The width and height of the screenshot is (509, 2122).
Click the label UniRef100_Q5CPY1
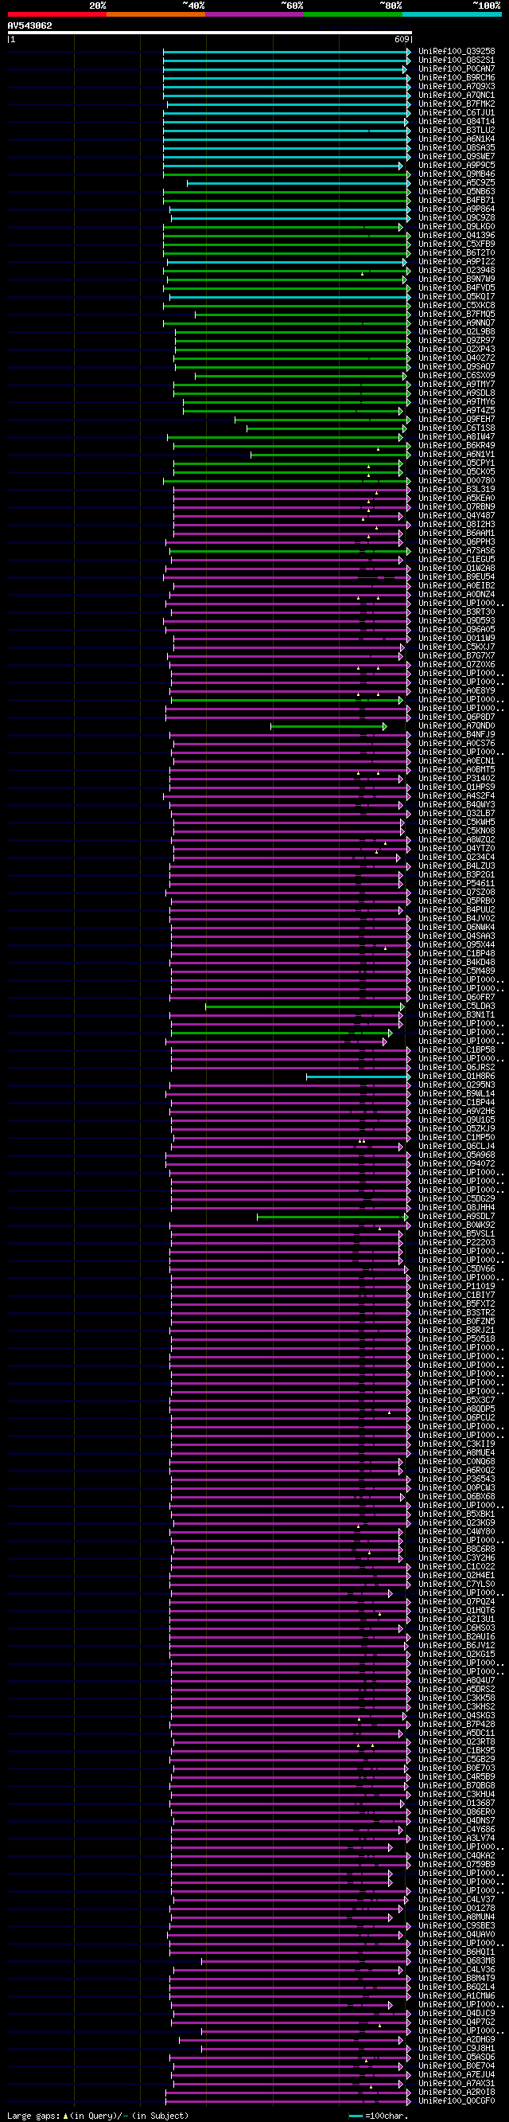tap(457, 463)
